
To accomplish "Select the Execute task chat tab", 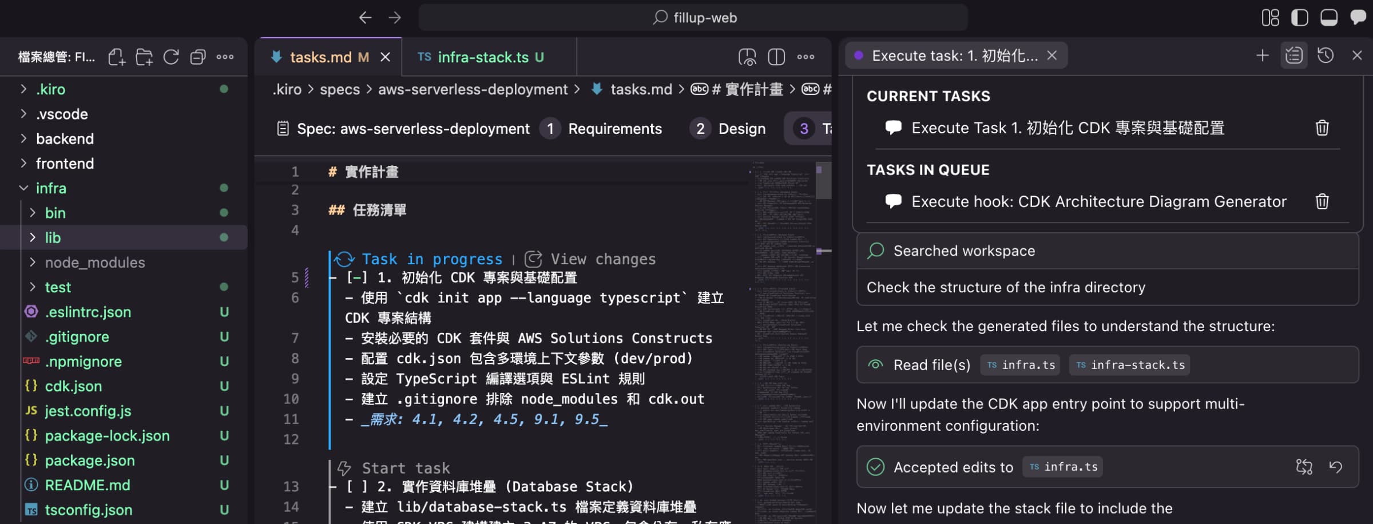I will [x=954, y=55].
